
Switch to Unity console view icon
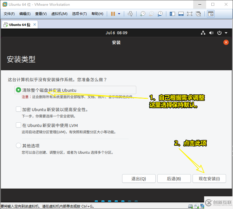pyautogui.click(x=211, y=14)
